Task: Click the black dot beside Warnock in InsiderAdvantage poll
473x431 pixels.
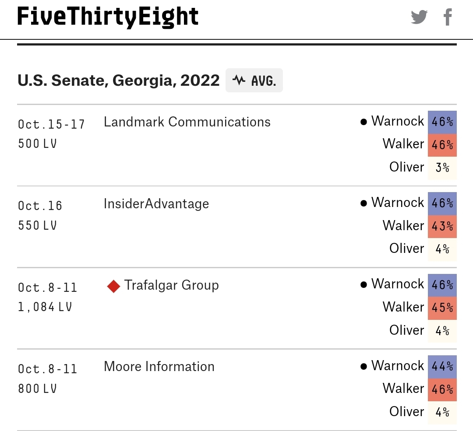Action: pos(364,203)
